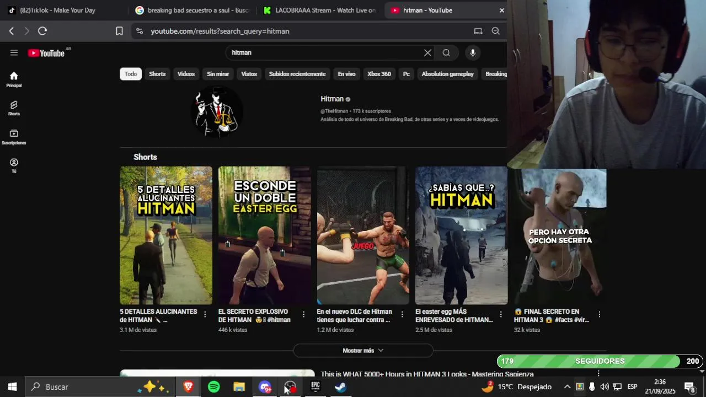
Task: Open Principal in the YouTube sidebar
Action: [14, 79]
